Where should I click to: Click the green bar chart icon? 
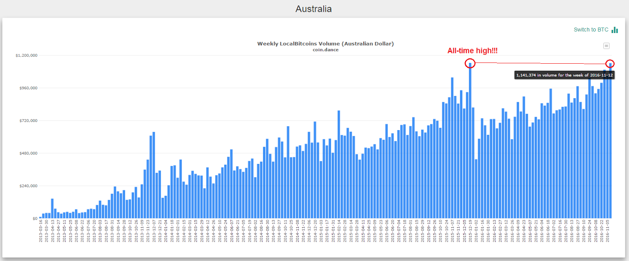tap(615, 30)
